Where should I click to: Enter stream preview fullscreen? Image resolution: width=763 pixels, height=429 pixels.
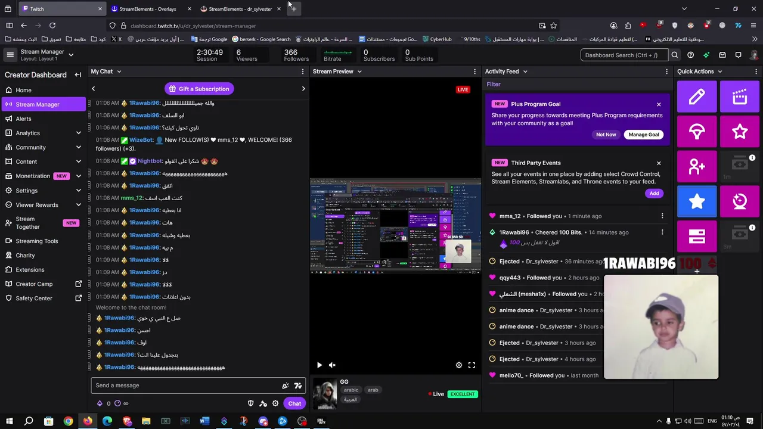coord(472,365)
